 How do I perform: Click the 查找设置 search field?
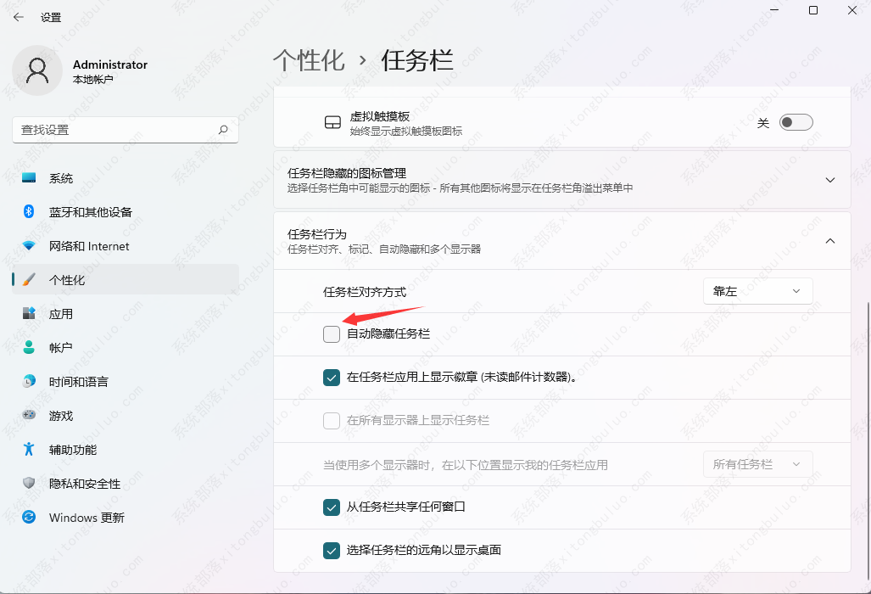tap(114, 130)
